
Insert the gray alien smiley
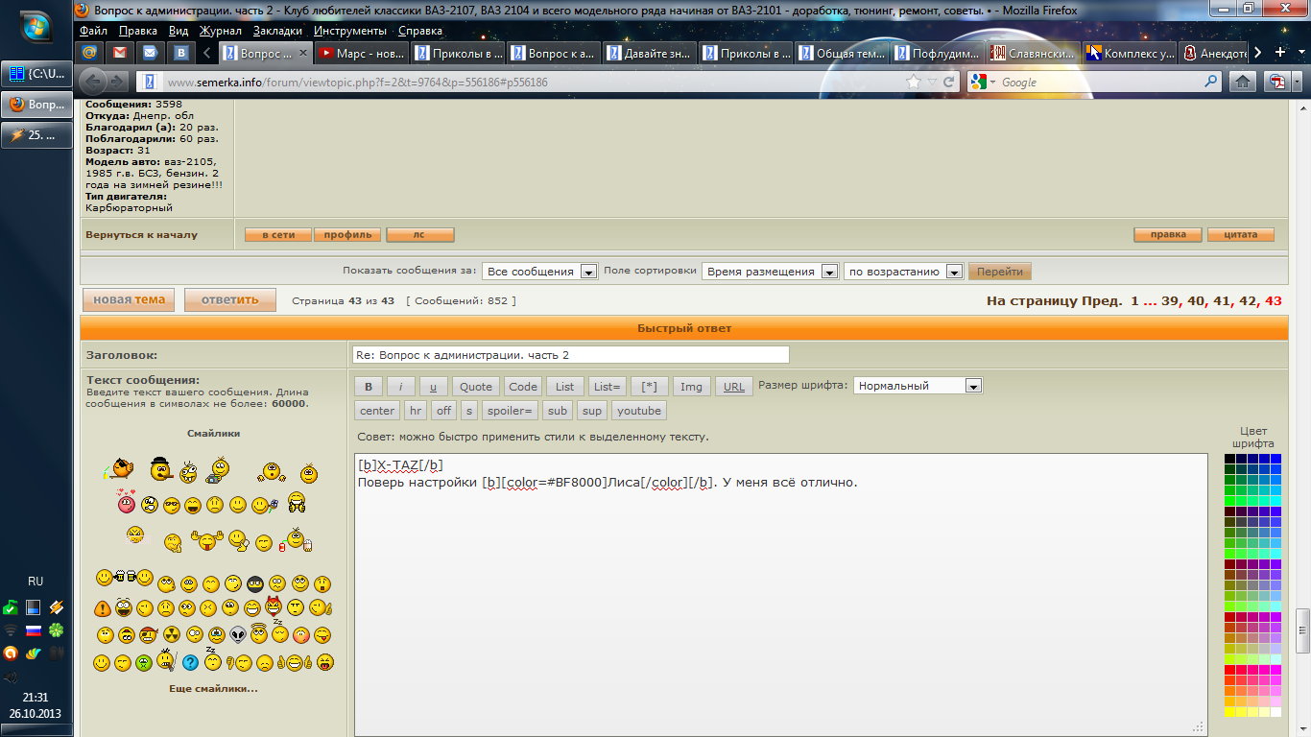237,634
